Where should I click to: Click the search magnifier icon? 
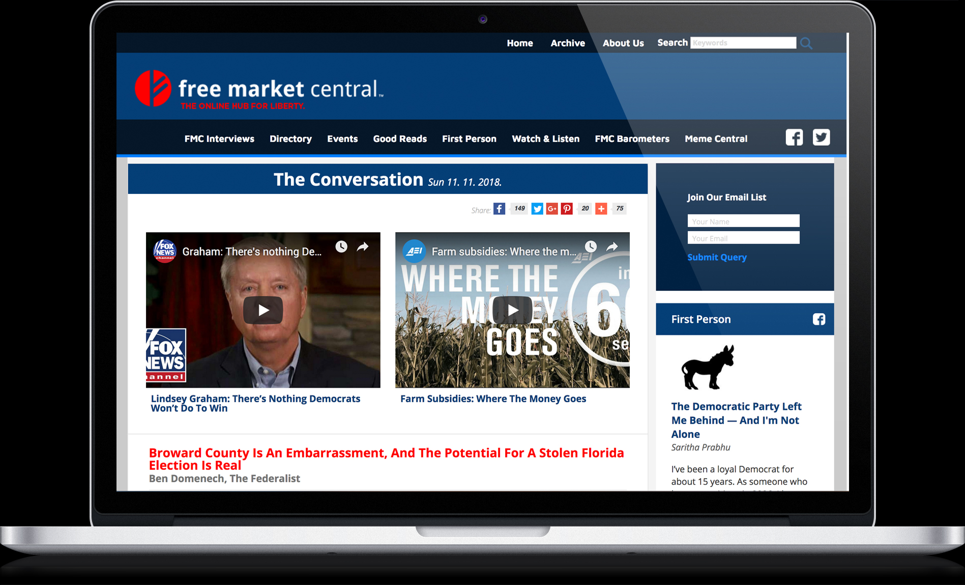[x=806, y=43]
